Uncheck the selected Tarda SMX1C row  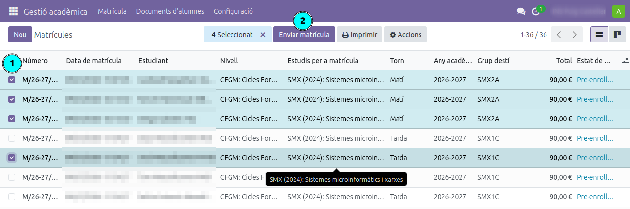click(x=12, y=158)
